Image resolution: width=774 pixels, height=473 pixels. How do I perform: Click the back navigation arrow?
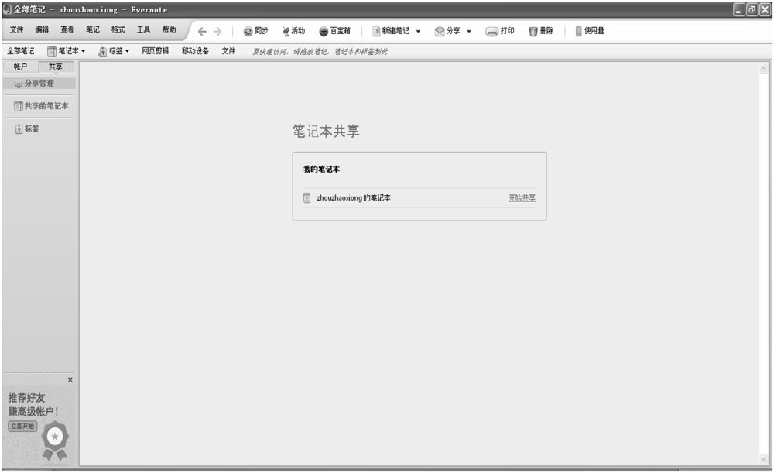(x=202, y=32)
